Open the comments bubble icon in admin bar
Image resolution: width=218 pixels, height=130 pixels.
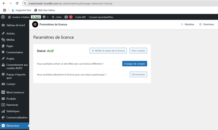pos(45,17)
